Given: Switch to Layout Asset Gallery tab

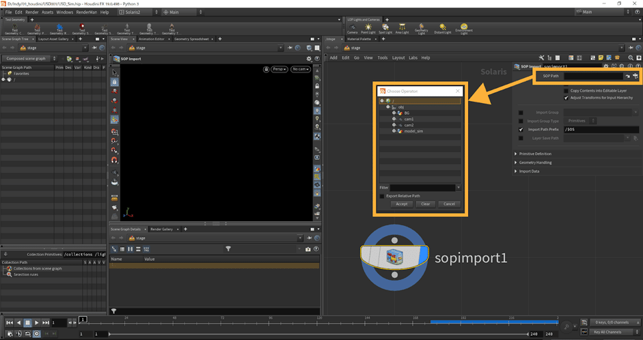Looking at the screenshot, I should pos(54,39).
